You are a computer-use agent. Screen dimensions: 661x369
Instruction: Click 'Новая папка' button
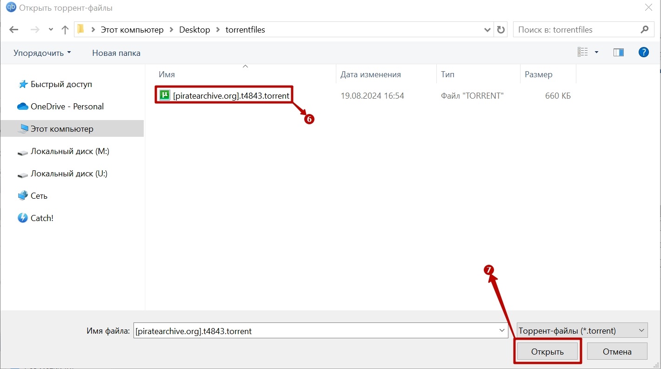(116, 53)
